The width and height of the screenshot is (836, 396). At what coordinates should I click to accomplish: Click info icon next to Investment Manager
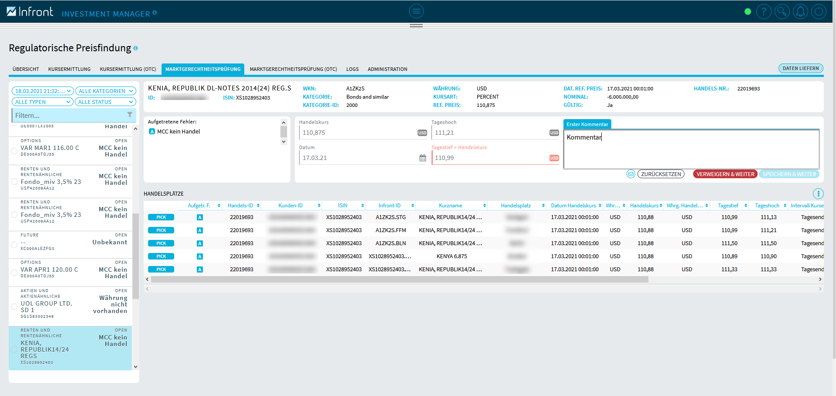click(155, 13)
